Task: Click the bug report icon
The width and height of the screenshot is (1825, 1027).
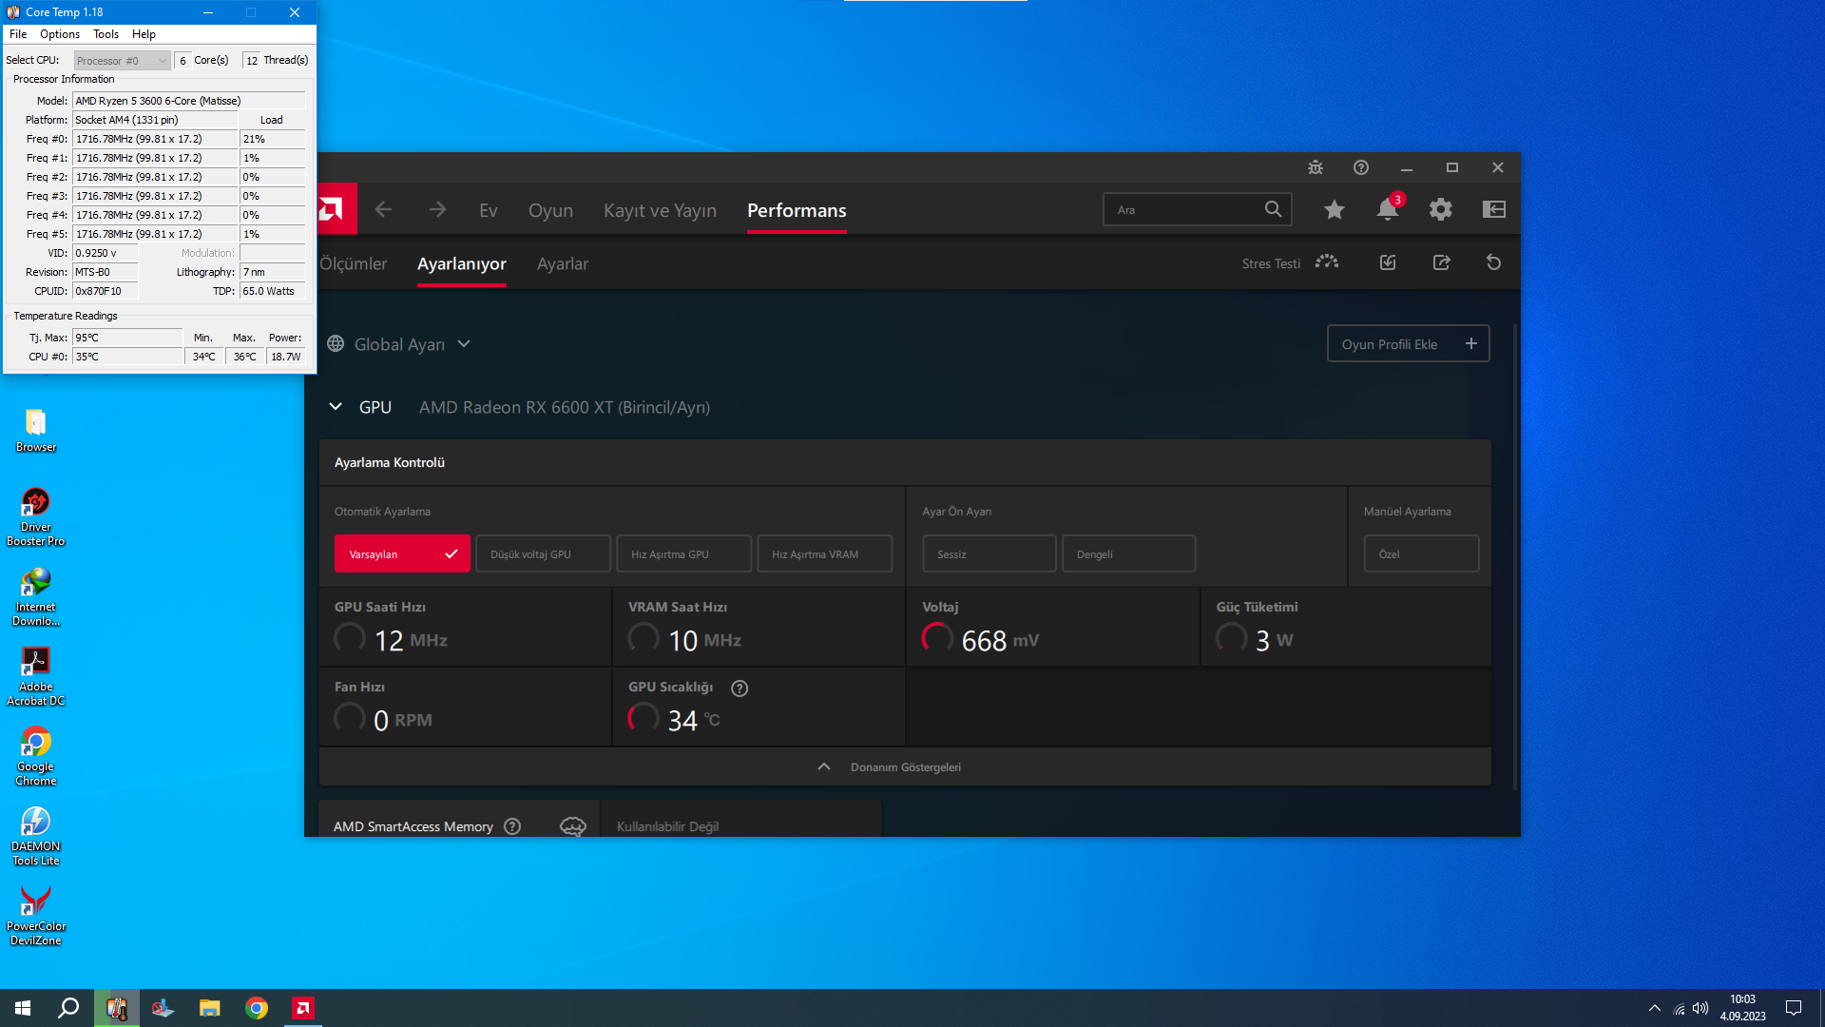Action: [1316, 167]
